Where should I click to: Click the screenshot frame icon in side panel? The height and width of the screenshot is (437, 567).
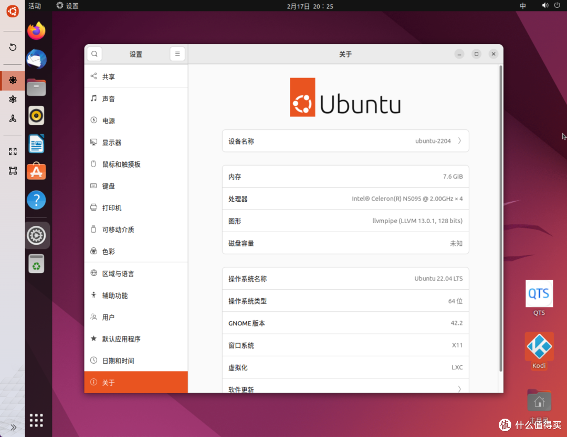coord(13,171)
